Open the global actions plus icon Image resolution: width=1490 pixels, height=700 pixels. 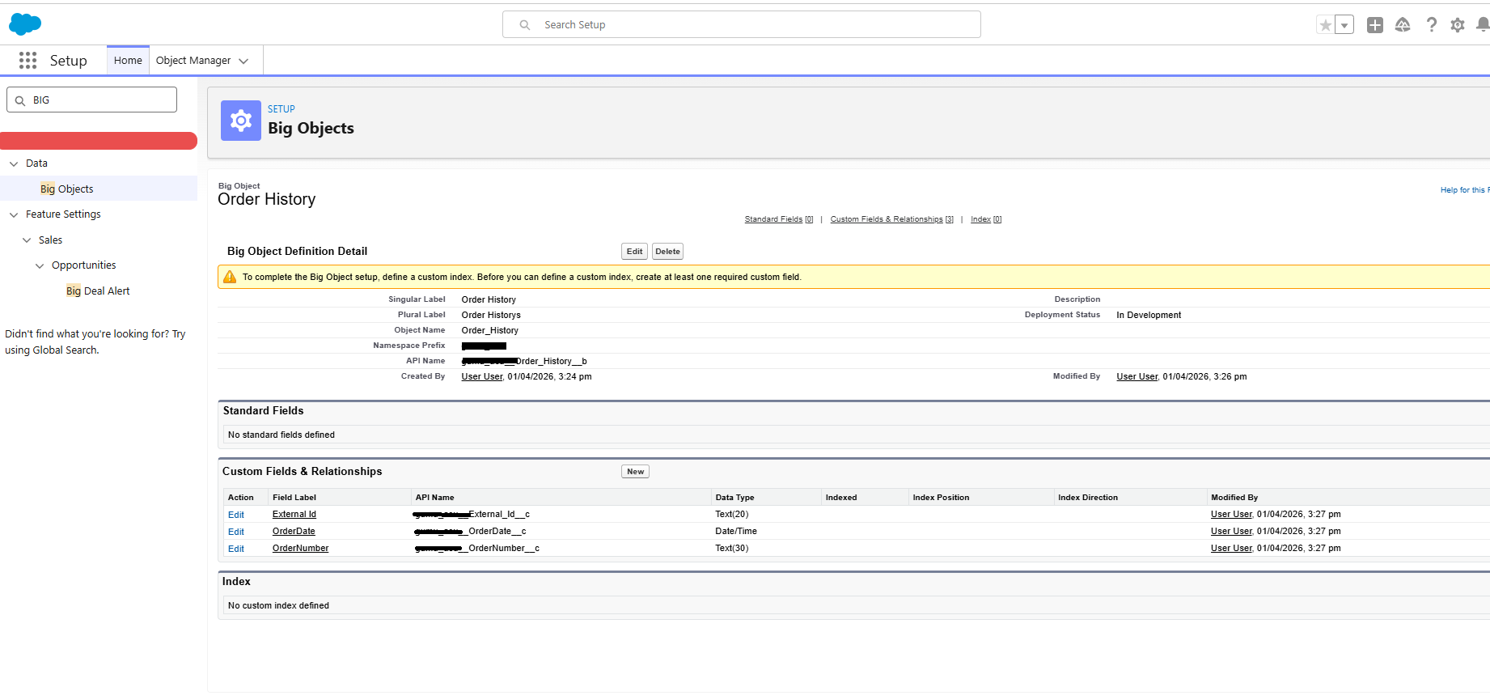[1374, 25]
